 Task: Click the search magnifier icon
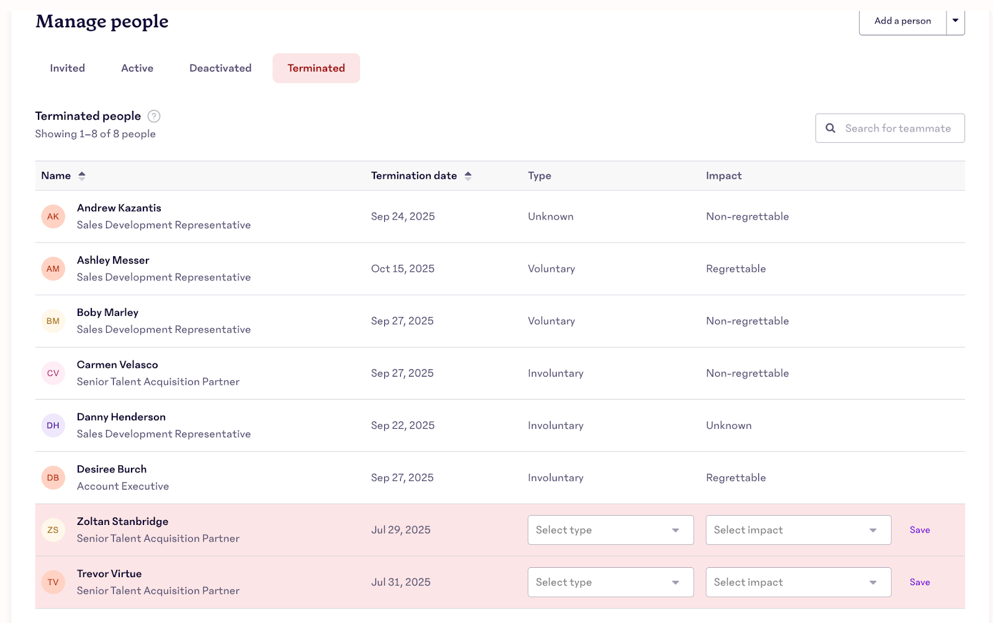click(x=830, y=128)
